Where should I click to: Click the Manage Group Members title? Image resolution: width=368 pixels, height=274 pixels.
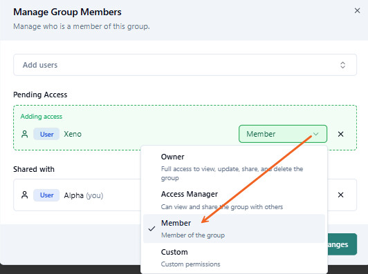pos(67,12)
